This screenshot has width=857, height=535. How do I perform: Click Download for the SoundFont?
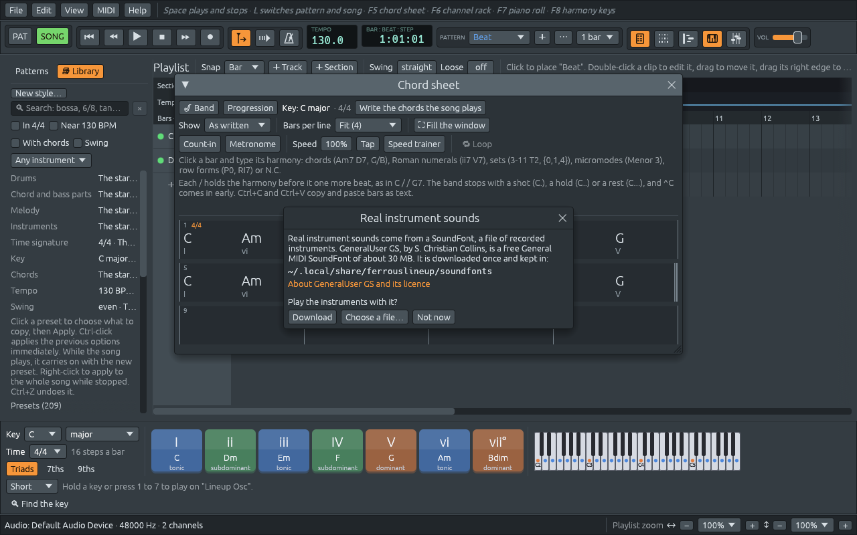[x=312, y=318]
